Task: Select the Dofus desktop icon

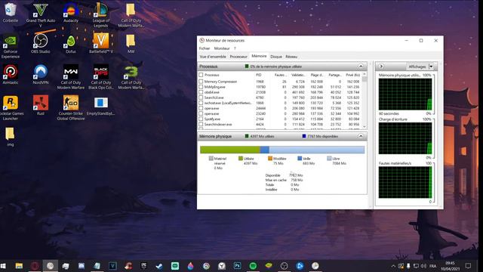Action: 70,44
